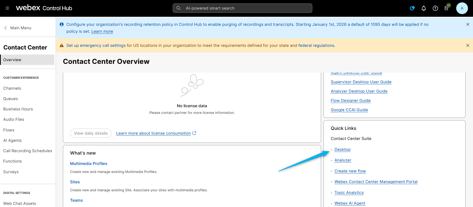Open the Desktop quick link

[x=342, y=150]
